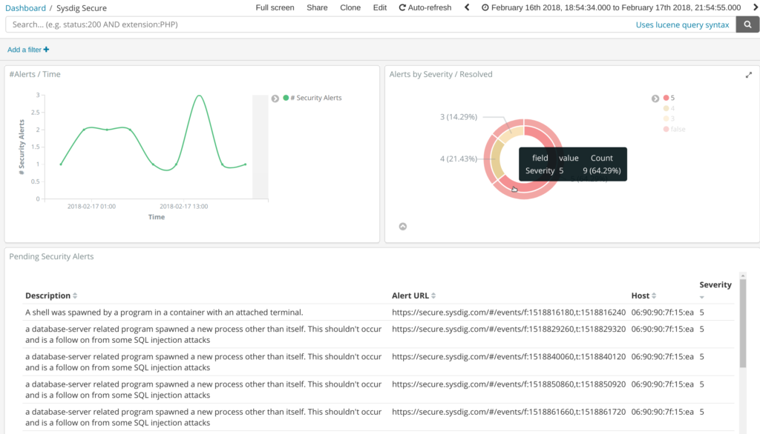Click the 2018-02-17 13:00 axis label
The height and width of the screenshot is (434, 760).
pyautogui.click(x=184, y=206)
